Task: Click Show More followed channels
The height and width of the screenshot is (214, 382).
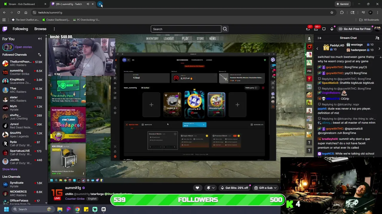Action: (10, 169)
